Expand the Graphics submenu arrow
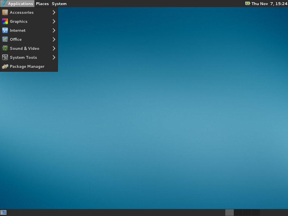The height and width of the screenshot is (216, 288). 54,21
